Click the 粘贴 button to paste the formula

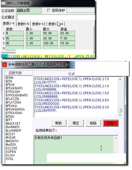click(x=93, y=123)
